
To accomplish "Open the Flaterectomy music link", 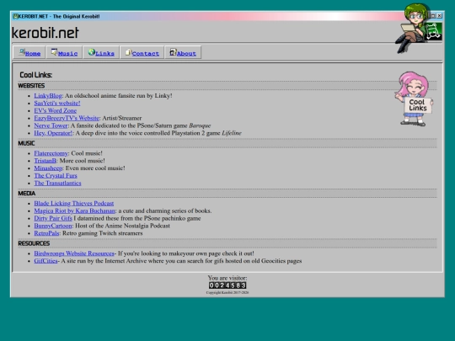I will coord(51,153).
